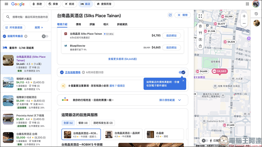Dismiss the email notification tooltip
Image resolution: width=262 pixels, height=147 pixels.
[x=183, y=81]
